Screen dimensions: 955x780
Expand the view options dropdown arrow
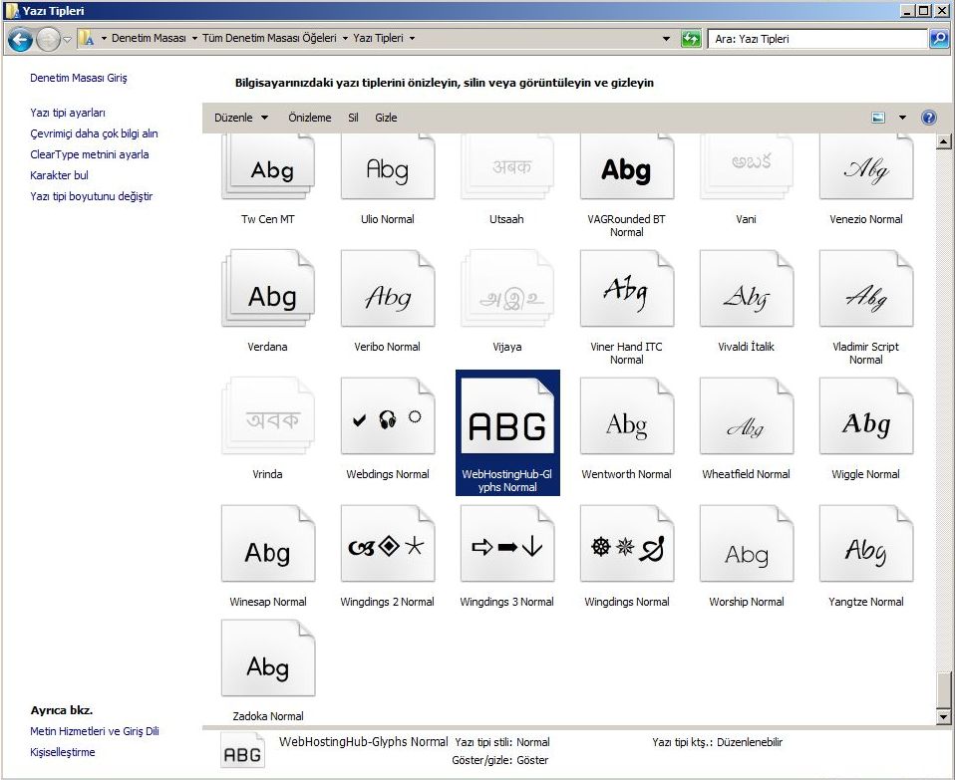click(903, 118)
